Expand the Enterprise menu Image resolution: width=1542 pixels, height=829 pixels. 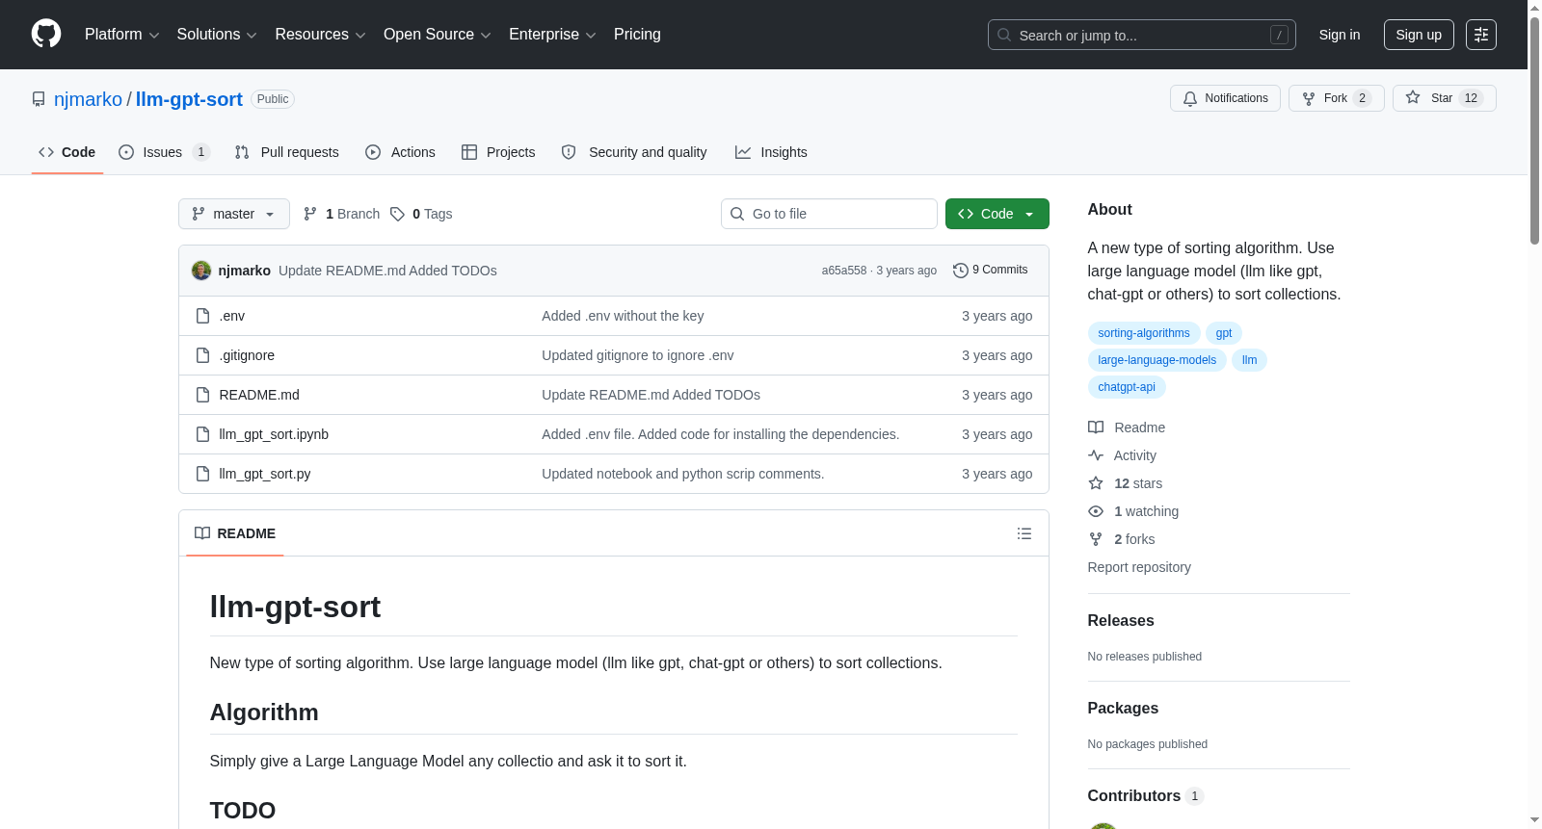pyautogui.click(x=553, y=35)
